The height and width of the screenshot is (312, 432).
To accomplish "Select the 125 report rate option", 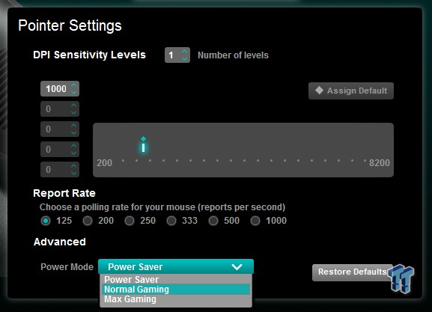I will point(46,221).
